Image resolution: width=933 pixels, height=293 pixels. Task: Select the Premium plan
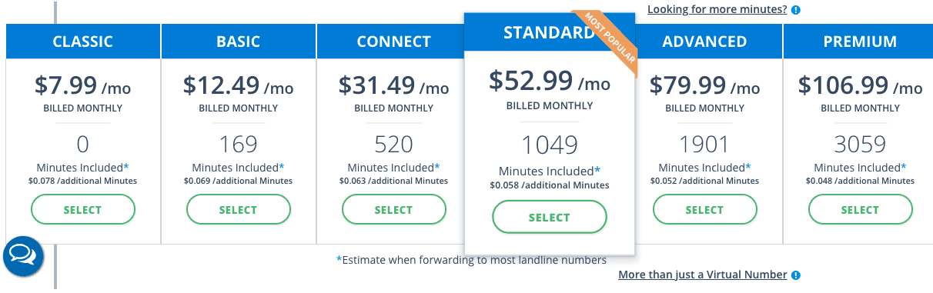click(x=861, y=210)
